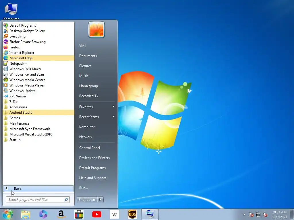Expand the Accessories folder
Screen dimensions: 294x220
point(39,107)
